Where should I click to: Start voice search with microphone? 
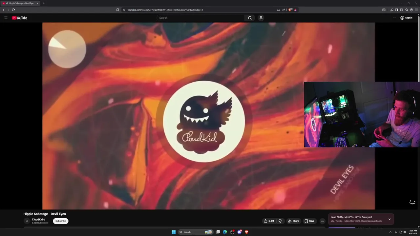pos(261,18)
